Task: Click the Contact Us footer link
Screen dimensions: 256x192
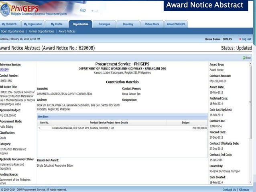Action: pyautogui.click(x=229, y=190)
